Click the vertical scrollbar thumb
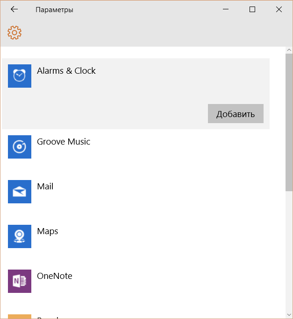This screenshot has width=293, height=319. click(289, 122)
